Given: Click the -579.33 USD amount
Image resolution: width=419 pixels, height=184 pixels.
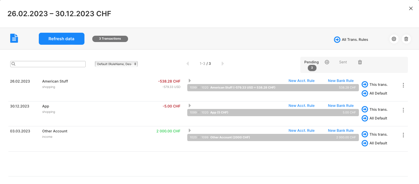Looking at the screenshot, I should (171, 87).
